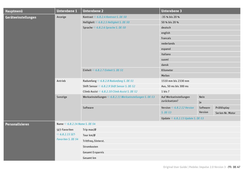Click the 'Stromkosten' row

pos(161,147)
